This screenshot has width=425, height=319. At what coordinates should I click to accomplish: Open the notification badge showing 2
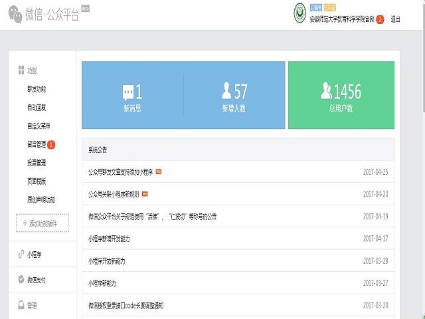pos(380,19)
